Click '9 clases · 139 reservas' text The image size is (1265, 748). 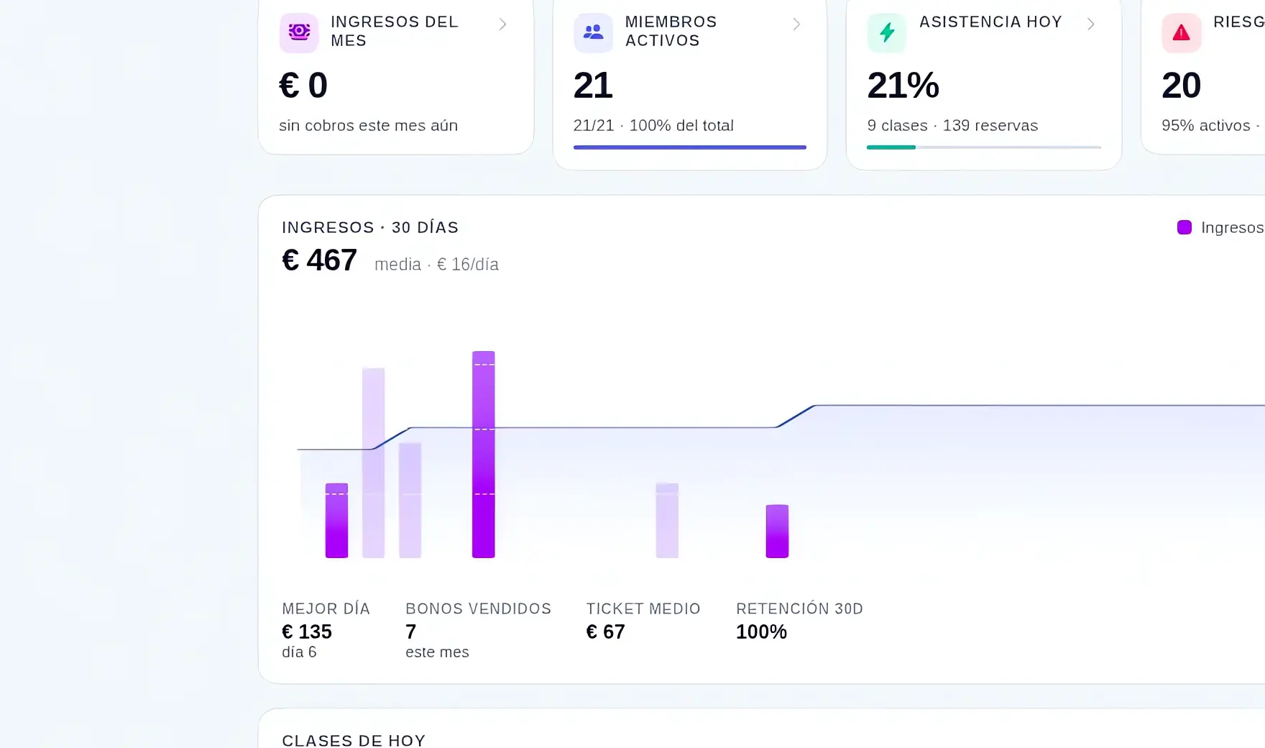tap(952, 125)
